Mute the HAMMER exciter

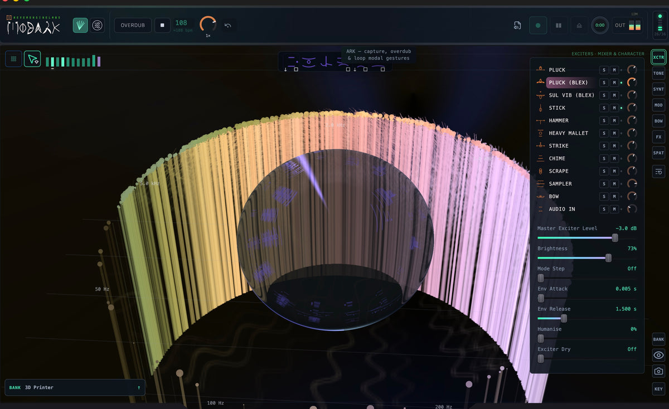[614, 120]
